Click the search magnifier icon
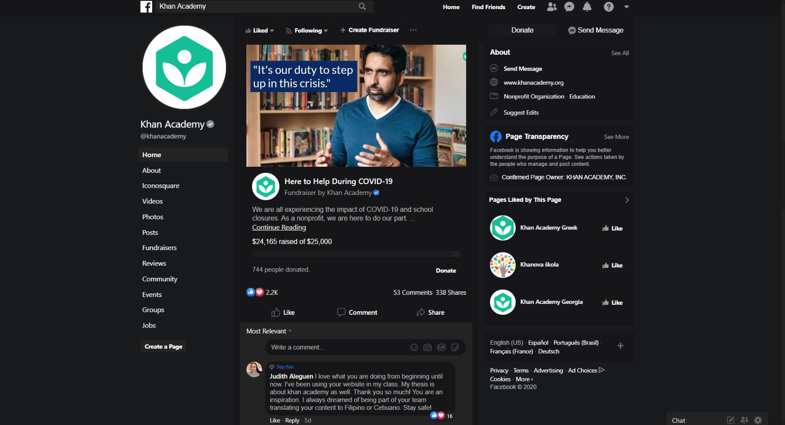The height and width of the screenshot is (425, 785). pos(362,6)
